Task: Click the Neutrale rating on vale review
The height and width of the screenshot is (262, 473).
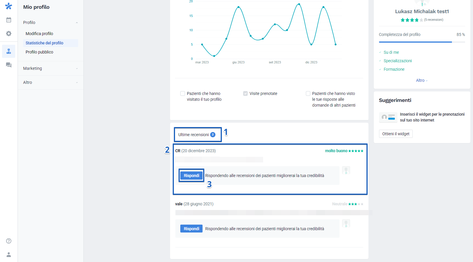Action: click(348, 204)
